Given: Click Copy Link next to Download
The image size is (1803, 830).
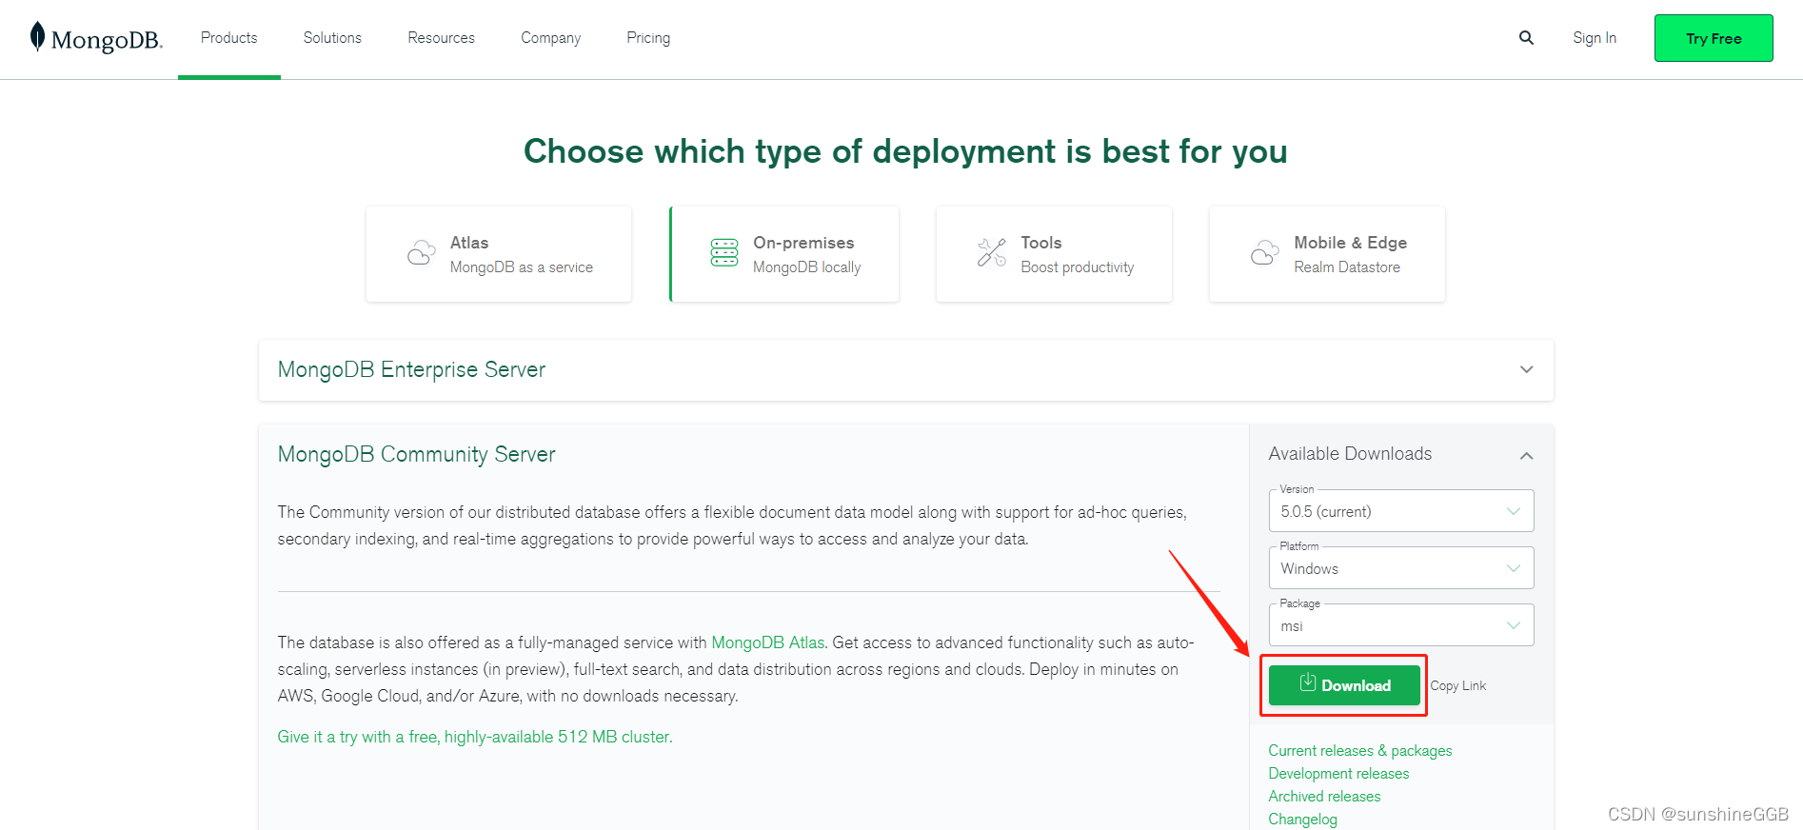Looking at the screenshot, I should [x=1457, y=685].
